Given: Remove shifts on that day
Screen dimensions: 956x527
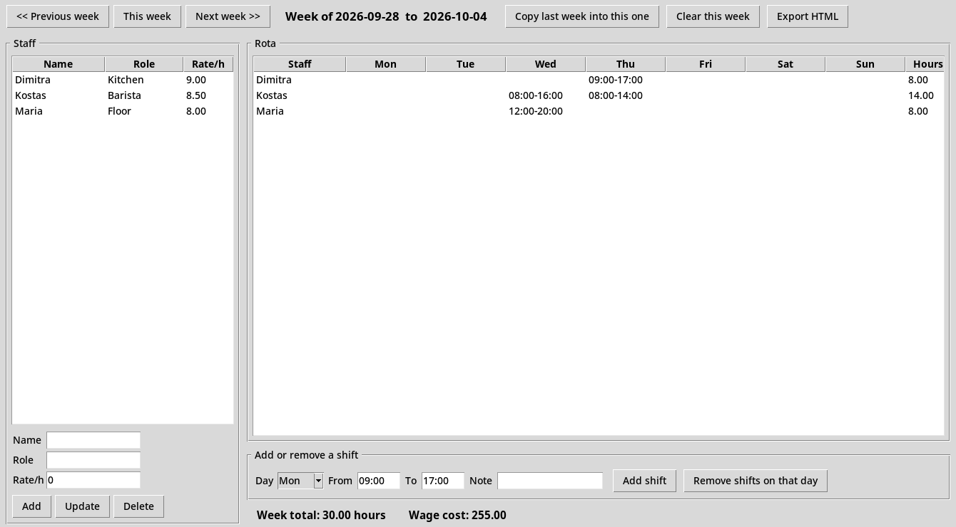Looking at the screenshot, I should click(756, 481).
